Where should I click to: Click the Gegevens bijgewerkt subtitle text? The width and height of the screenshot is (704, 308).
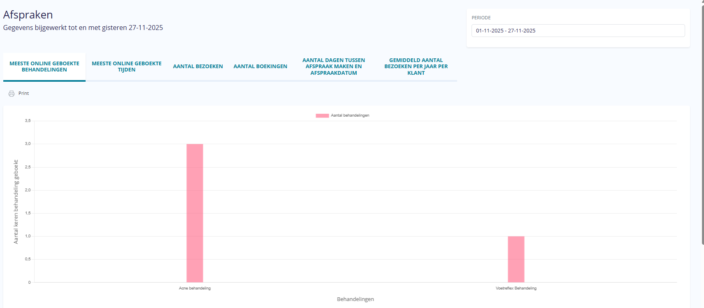pyautogui.click(x=83, y=28)
